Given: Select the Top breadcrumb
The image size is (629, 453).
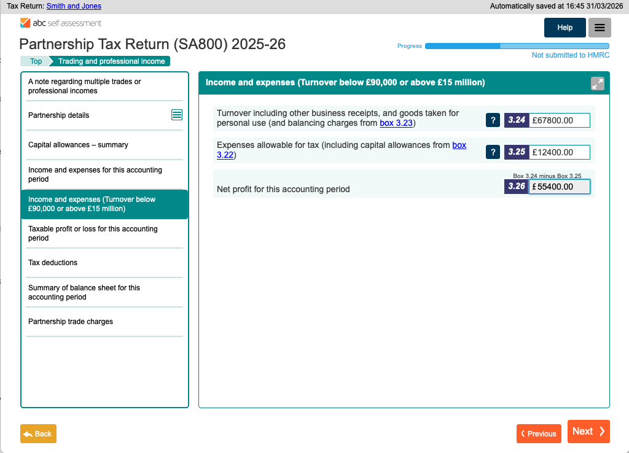Looking at the screenshot, I should tap(36, 61).
